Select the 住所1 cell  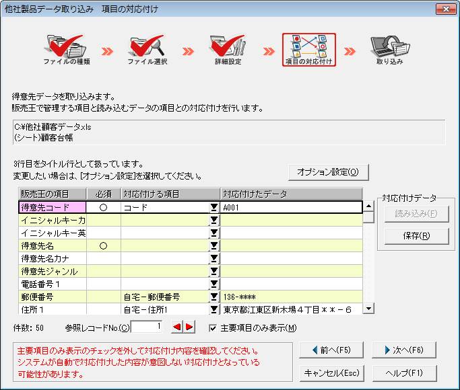tap(53, 309)
